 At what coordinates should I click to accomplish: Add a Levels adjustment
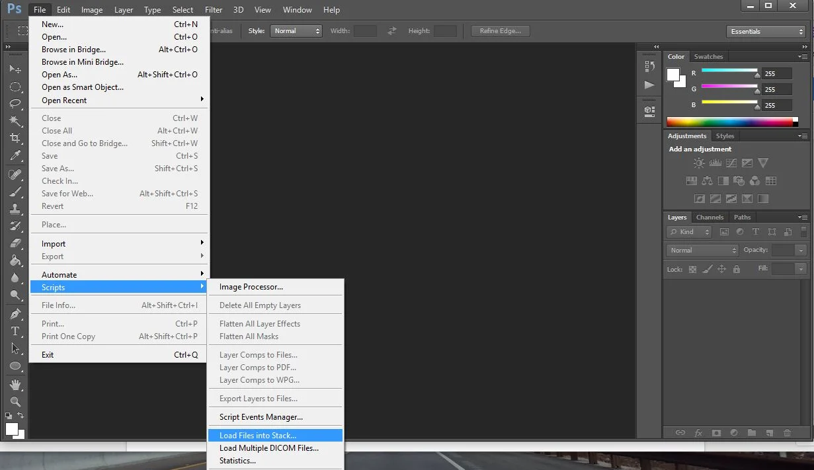pyautogui.click(x=715, y=163)
